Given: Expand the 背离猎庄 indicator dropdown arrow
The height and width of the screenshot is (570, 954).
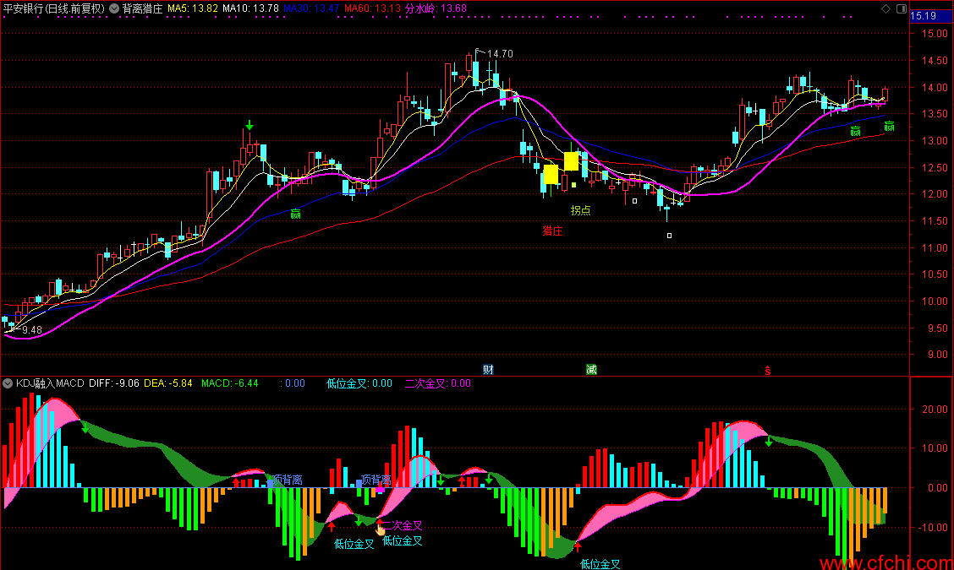Looking at the screenshot, I should [x=114, y=8].
